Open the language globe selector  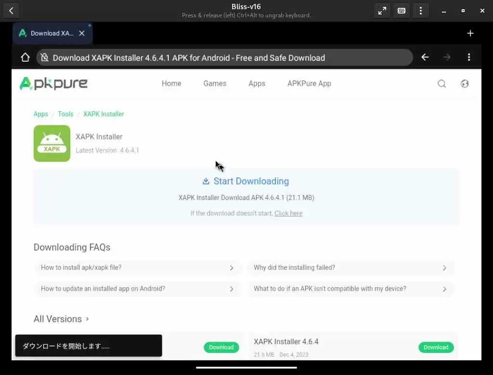[x=465, y=84]
